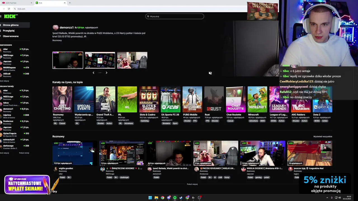Select the third featured carousel preview thumbnail
This screenshot has height=201, width=358.
click(x=132, y=60)
